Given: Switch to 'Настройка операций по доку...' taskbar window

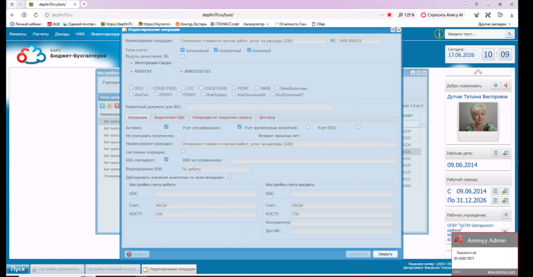Looking at the screenshot, I should click(112, 269).
